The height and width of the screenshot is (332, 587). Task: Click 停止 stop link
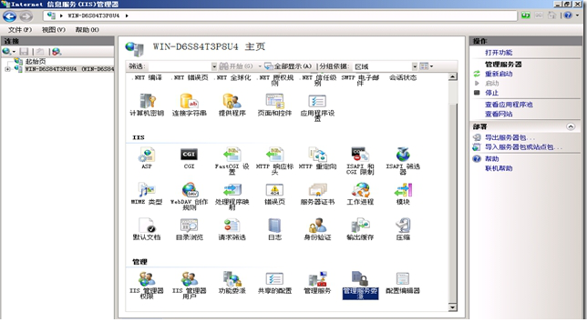coord(491,93)
